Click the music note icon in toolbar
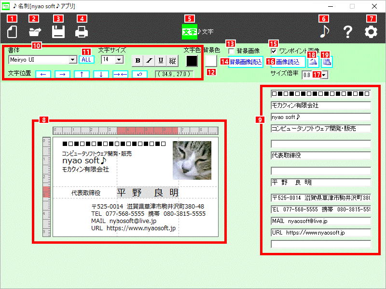This screenshot has width=386, height=289. pos(324,31)
